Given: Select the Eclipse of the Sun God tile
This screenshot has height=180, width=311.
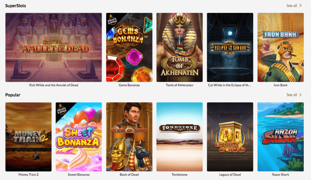Looking at the screenshot, I should point(230,47).
